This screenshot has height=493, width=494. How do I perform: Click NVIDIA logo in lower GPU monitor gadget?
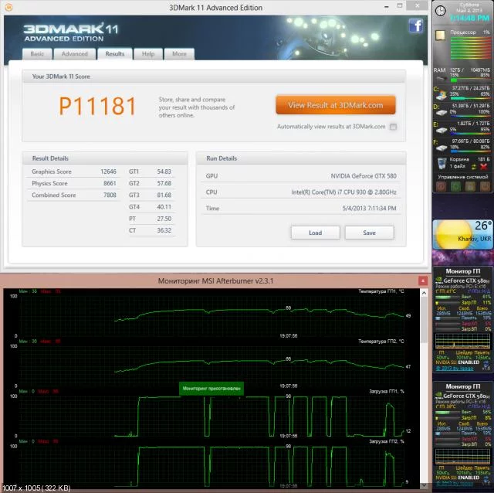coord(438,395)
